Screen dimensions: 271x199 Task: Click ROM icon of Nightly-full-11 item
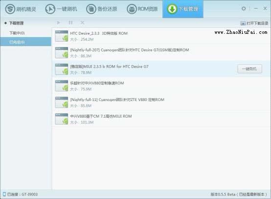tap(61, 102)
